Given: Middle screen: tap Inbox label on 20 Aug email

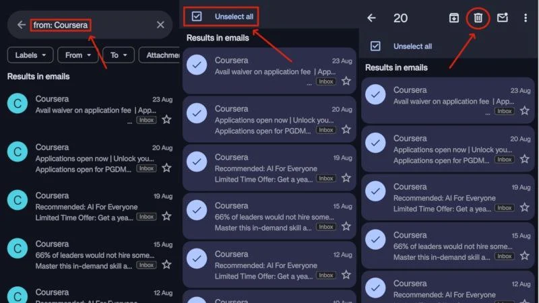Looking at the screenshot, I should [326, 130].
